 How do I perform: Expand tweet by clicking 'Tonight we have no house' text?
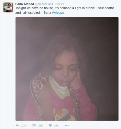point(34,8)
